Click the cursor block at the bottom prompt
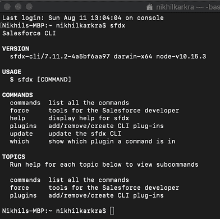The image size is (220, 219). [x=112, y=211]
